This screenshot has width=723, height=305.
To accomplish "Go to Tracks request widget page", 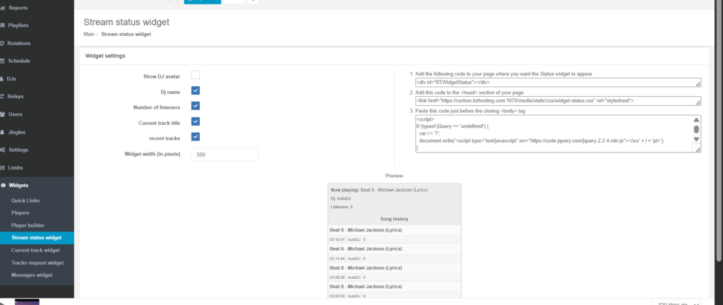I will [x=37, y=263].
